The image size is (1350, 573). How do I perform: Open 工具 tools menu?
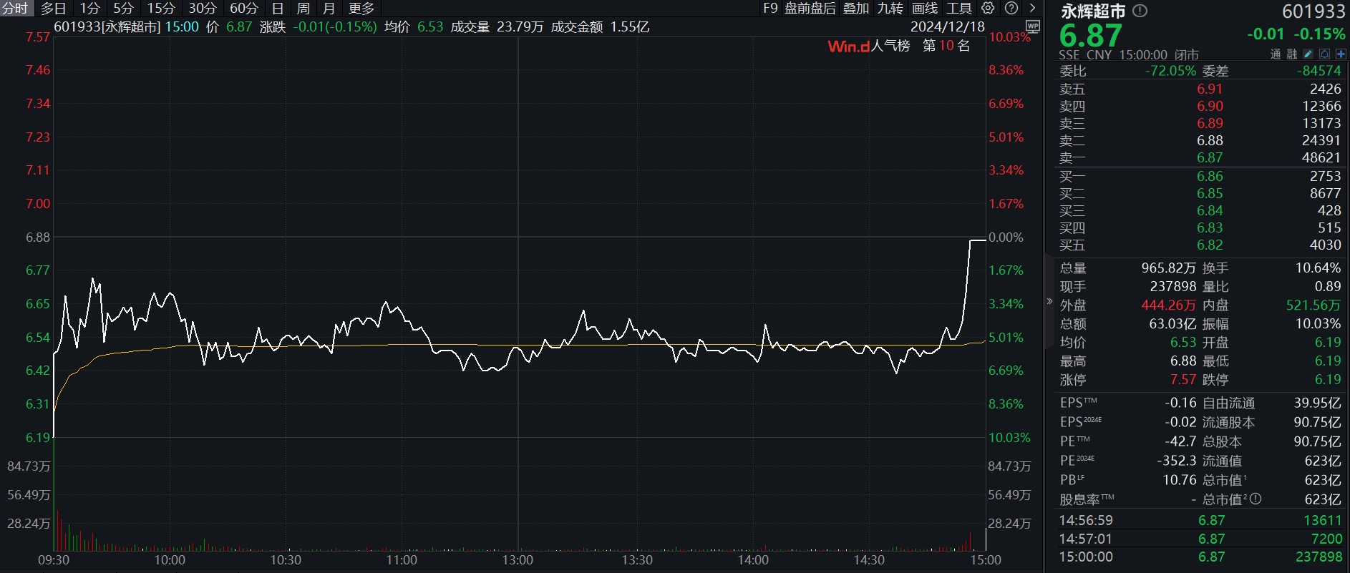[958, 8]
